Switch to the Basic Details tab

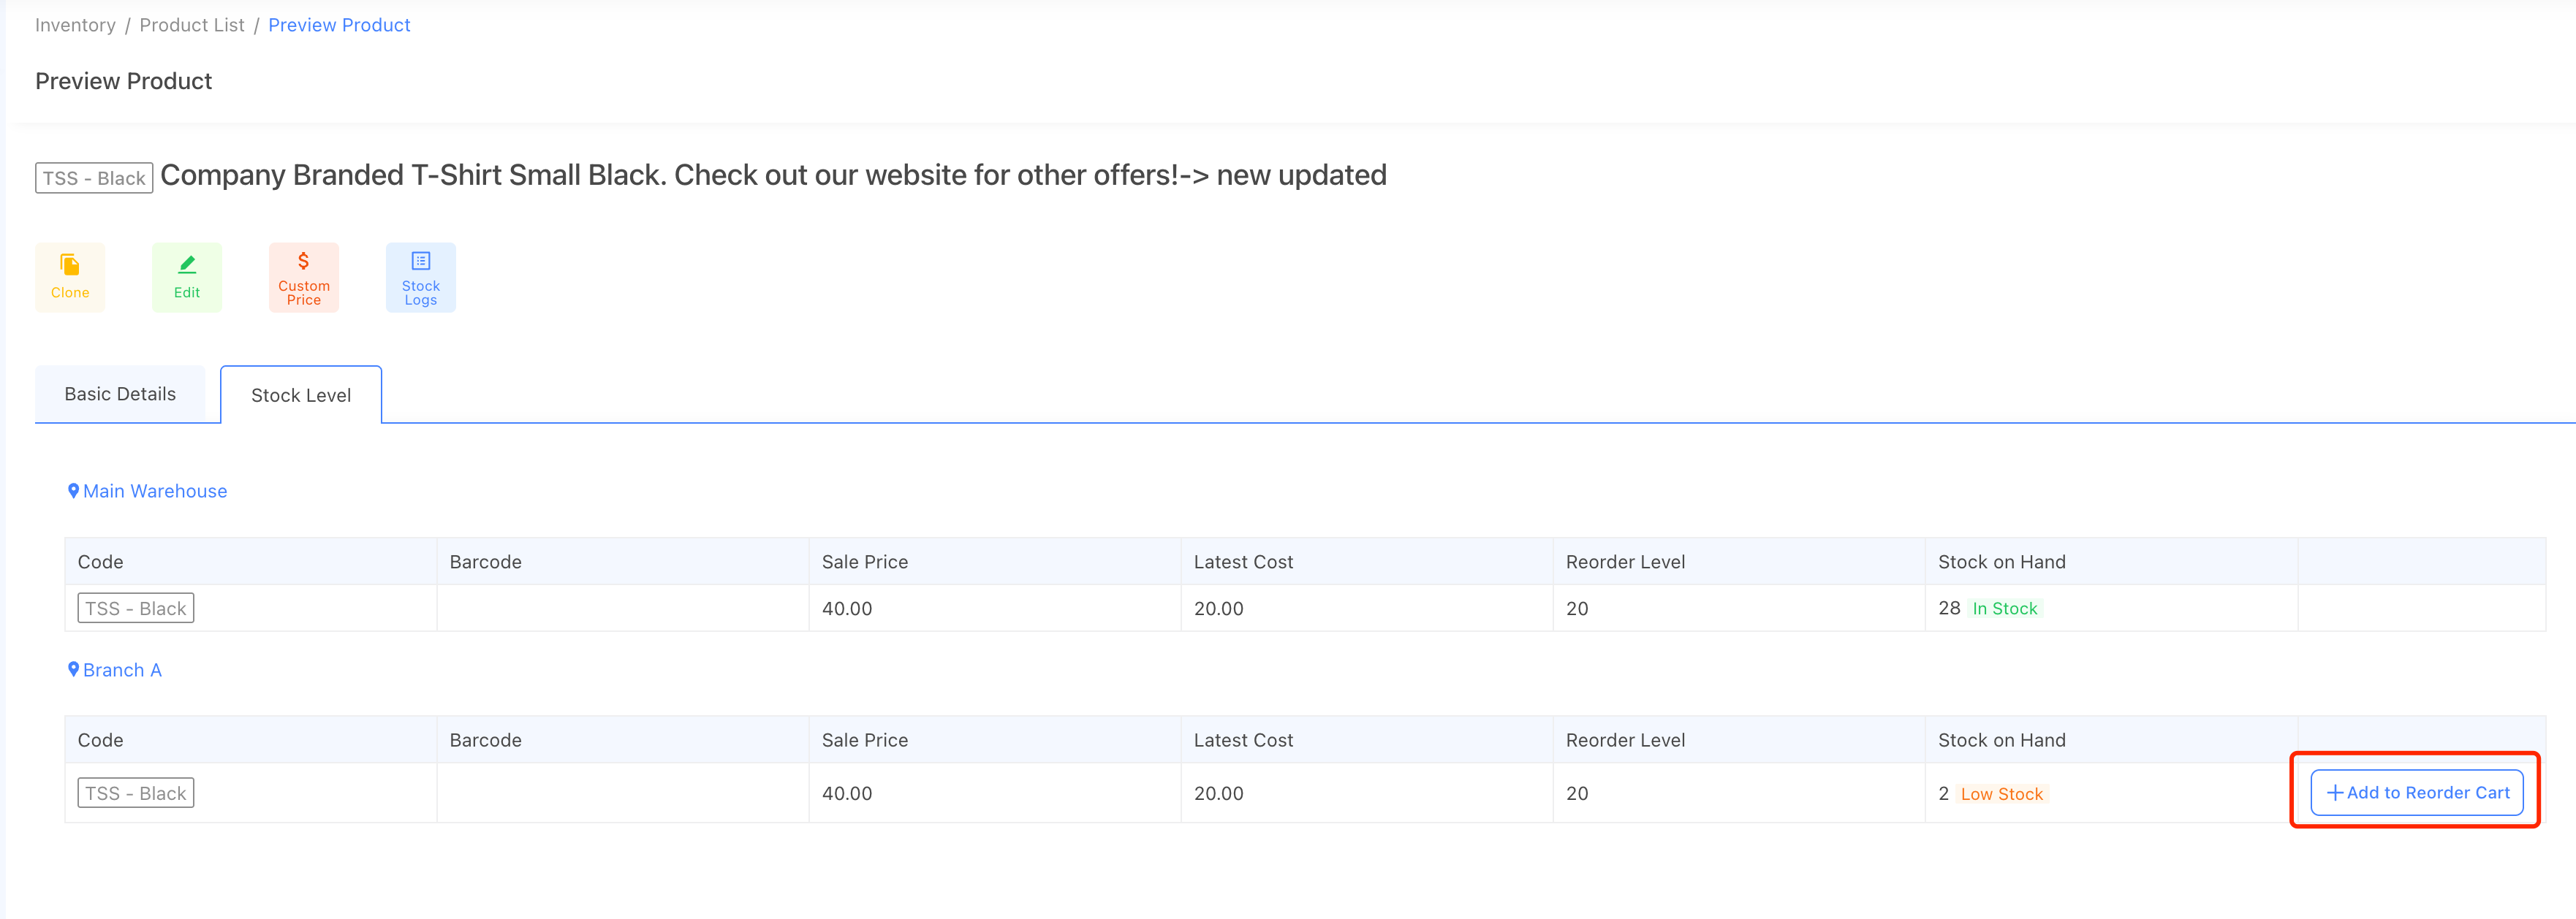120,394
